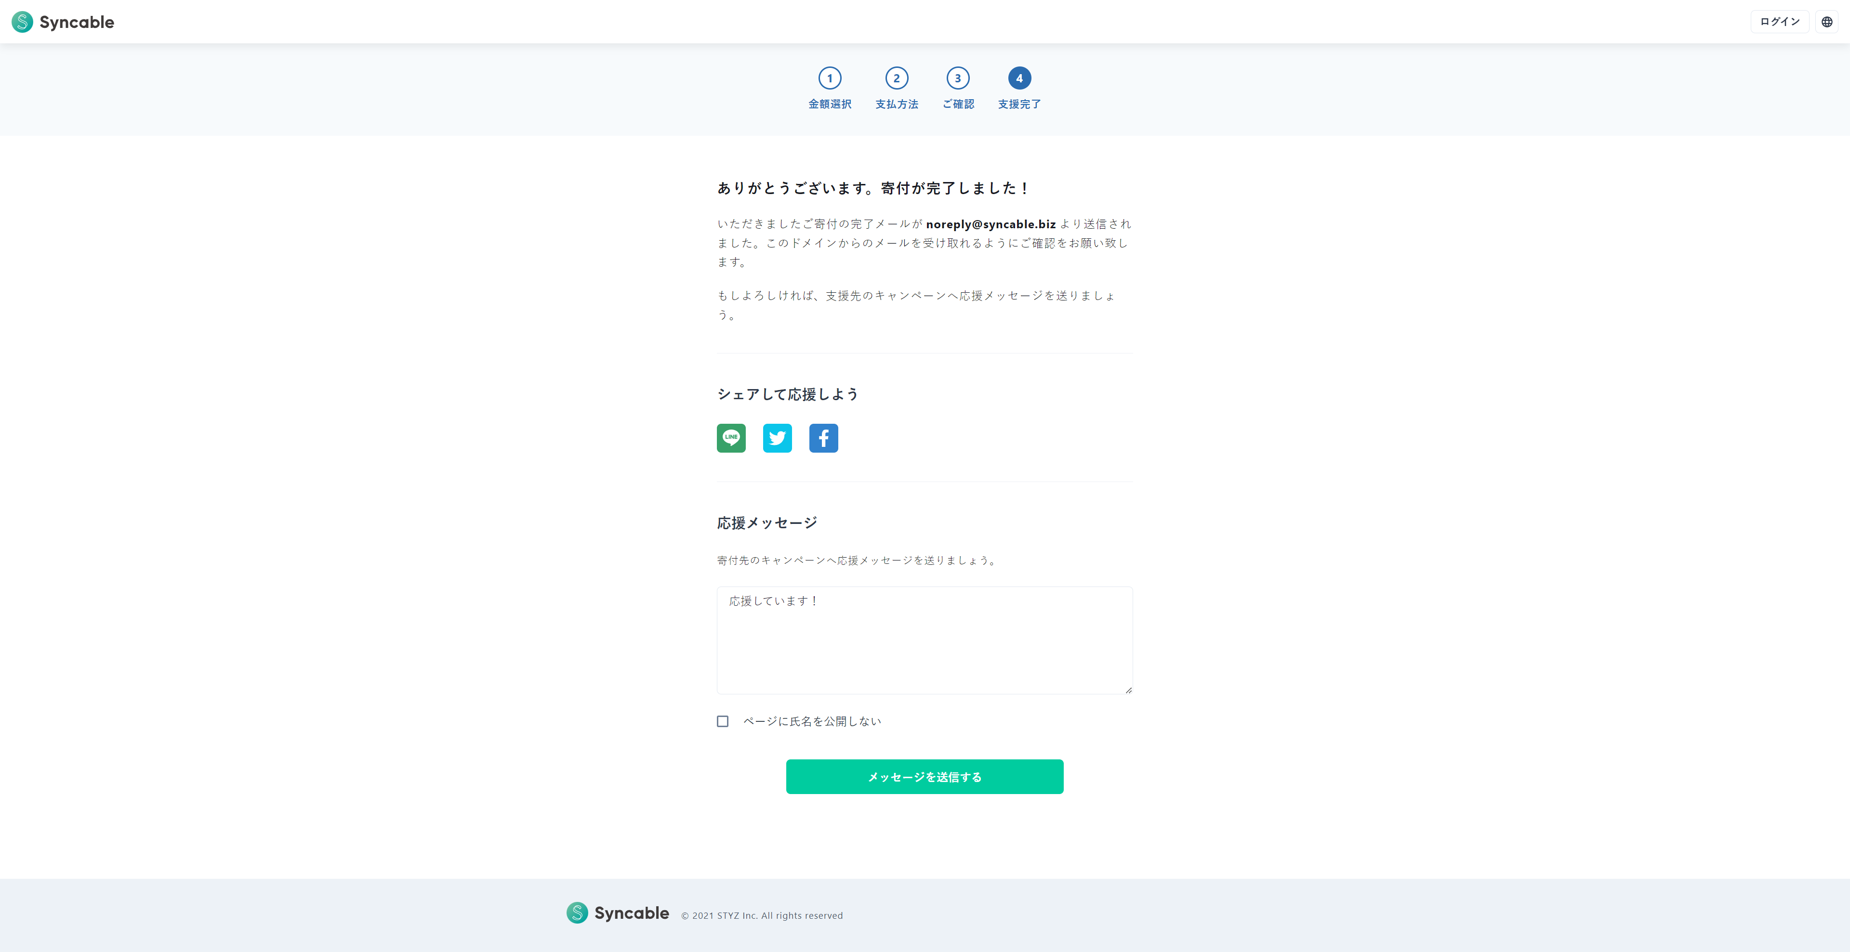Check ページに氏名を公開しない checkbox
The width and height of the screenshot is (1850, 952).
[x=723, y=721]
